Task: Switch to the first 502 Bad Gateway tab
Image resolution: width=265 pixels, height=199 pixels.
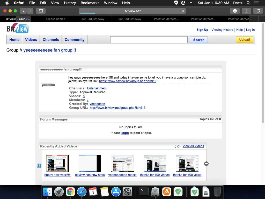Action: tap(92, 19)
